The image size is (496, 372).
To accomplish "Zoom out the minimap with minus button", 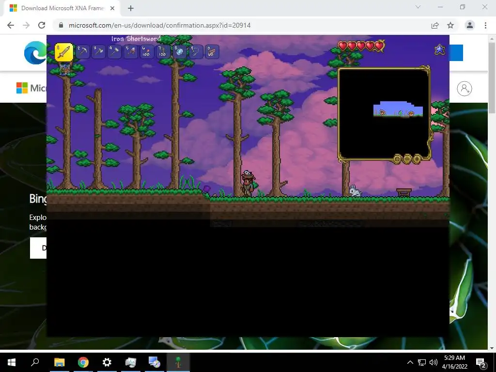I will 407,158.
